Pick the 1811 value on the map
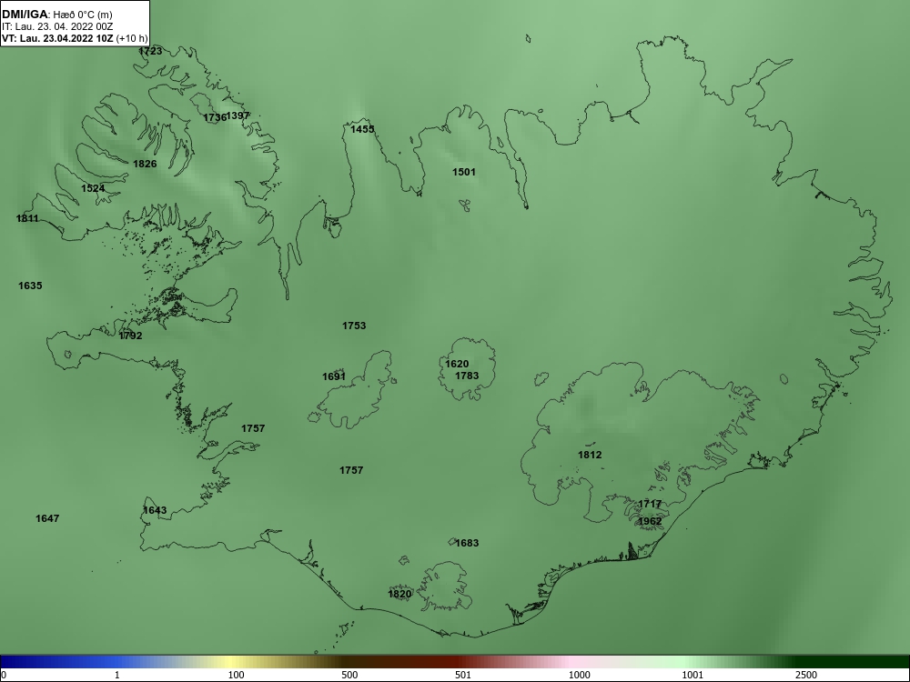 pos(27,218)
